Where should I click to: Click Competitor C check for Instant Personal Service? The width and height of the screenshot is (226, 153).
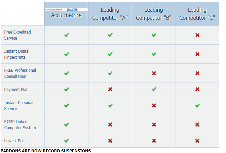[197, 105]
